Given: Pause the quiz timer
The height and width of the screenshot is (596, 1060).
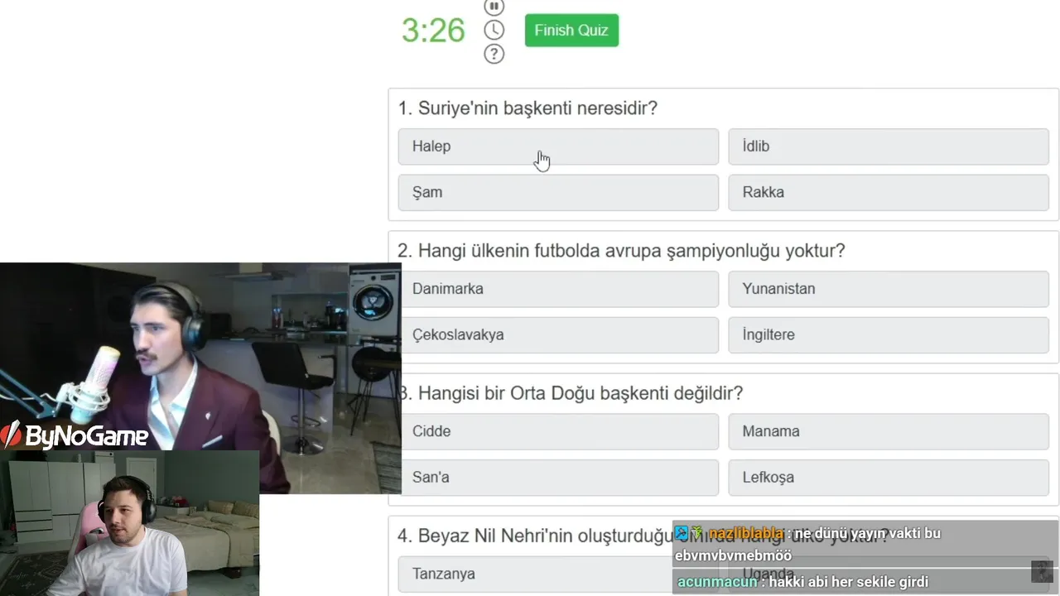Looking at the screenshot, I should tap(494, 7).
